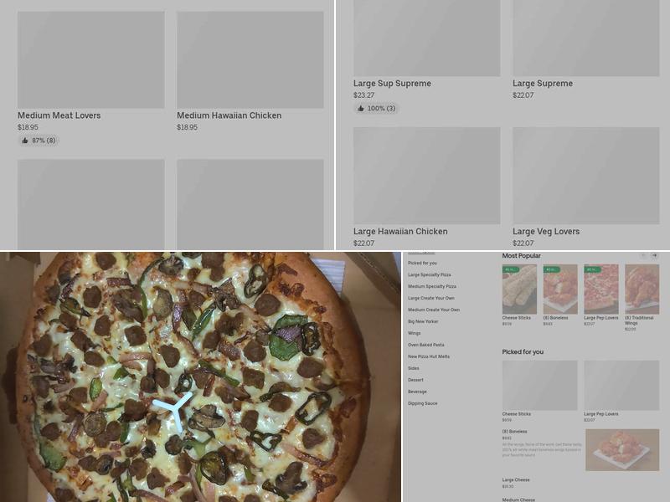The height and width of the screenshot is (502, 670).
Task: Open the Large Specialty Pizza category
Action: pyautogui.click(x=429, y=275)
